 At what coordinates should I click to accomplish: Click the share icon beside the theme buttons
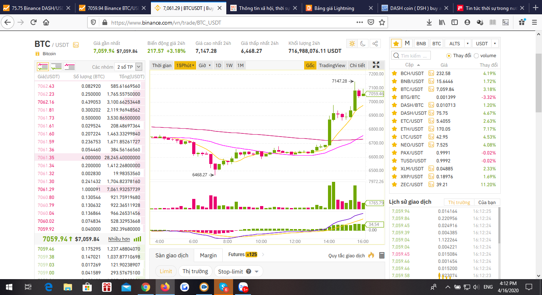(x=375, y=44)
